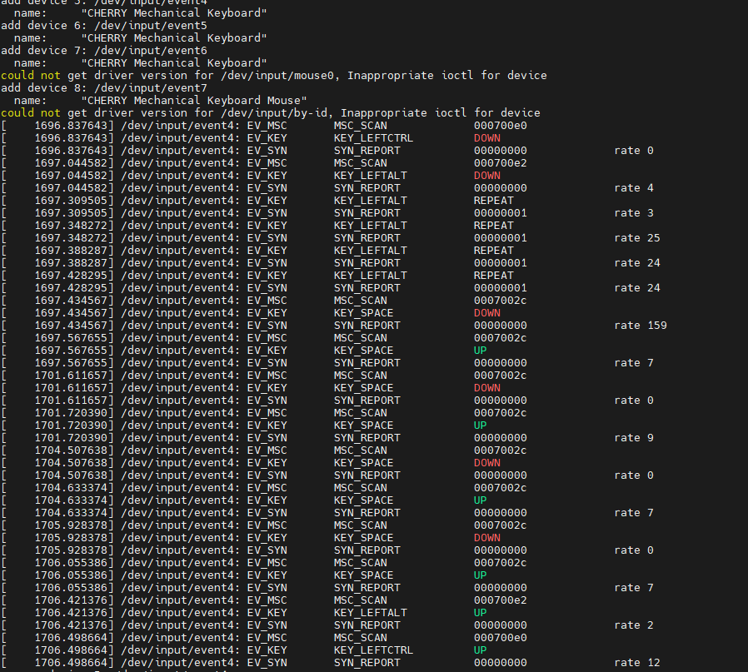This screenshot has width=748, height=672.
Task: Click the green UP value for KEY_LEFTCTRL
Action: (481, 650)
